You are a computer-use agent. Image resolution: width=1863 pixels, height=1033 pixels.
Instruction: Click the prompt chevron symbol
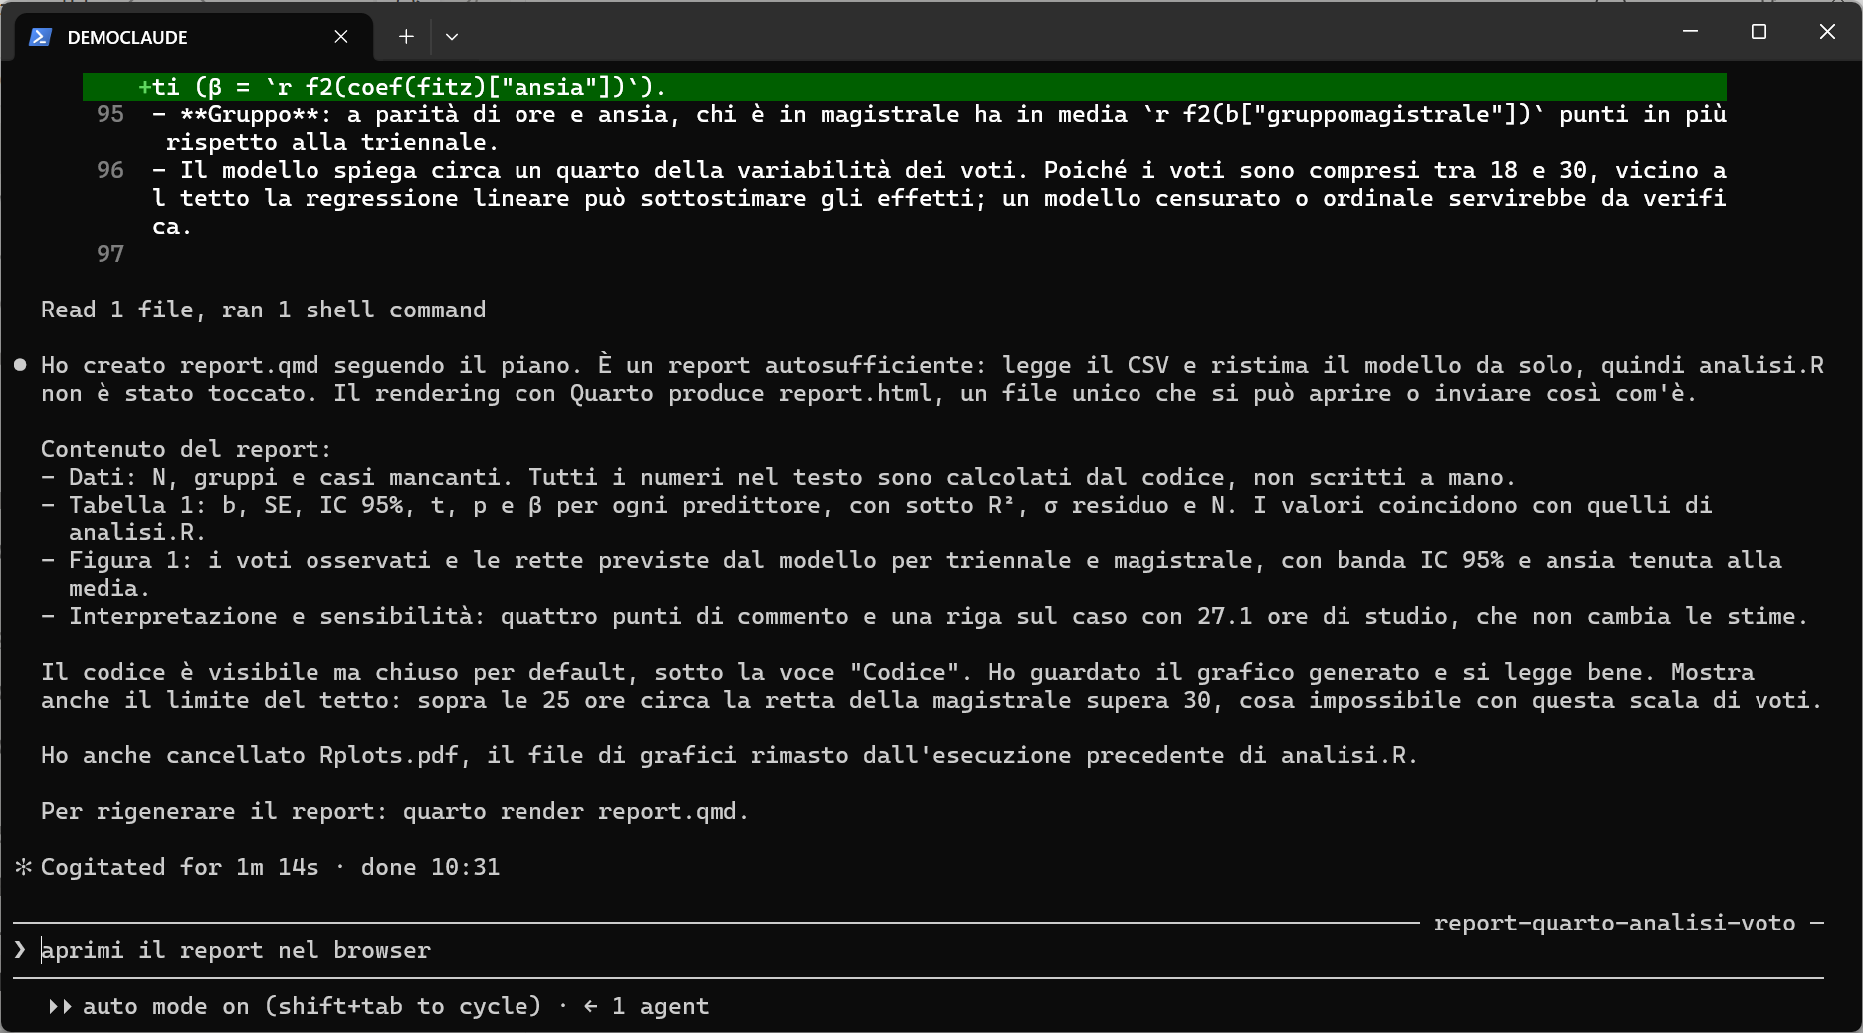[x=20, y=950]
